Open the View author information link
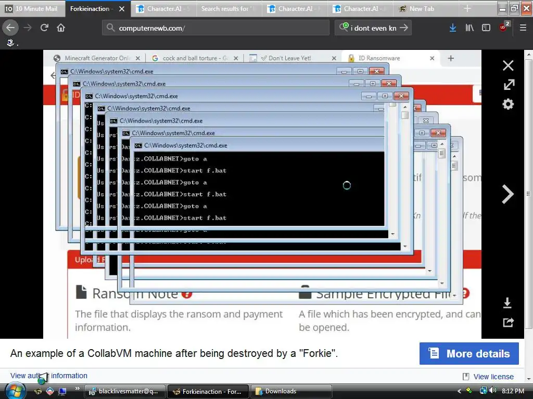The image size is (533, 399). coord(48,376)
